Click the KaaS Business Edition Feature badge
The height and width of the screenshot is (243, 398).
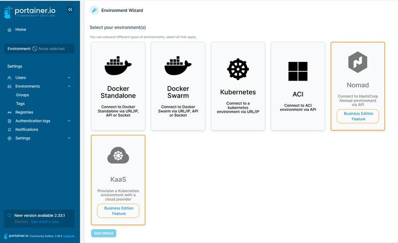pos(118,211)
